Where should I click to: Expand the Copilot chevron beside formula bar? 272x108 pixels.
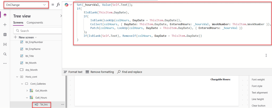pyautogui.click(x=71, y=5)
